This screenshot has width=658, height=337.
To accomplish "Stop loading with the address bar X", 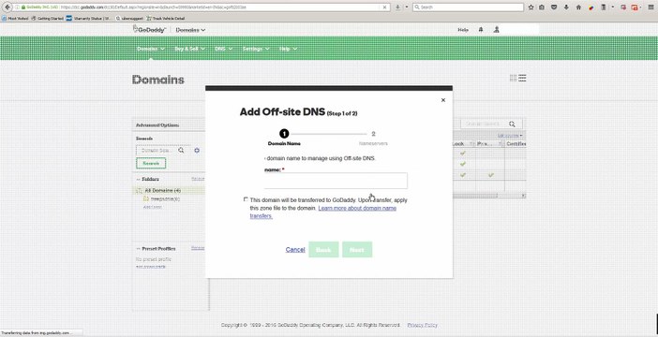I will coord(384,7).
